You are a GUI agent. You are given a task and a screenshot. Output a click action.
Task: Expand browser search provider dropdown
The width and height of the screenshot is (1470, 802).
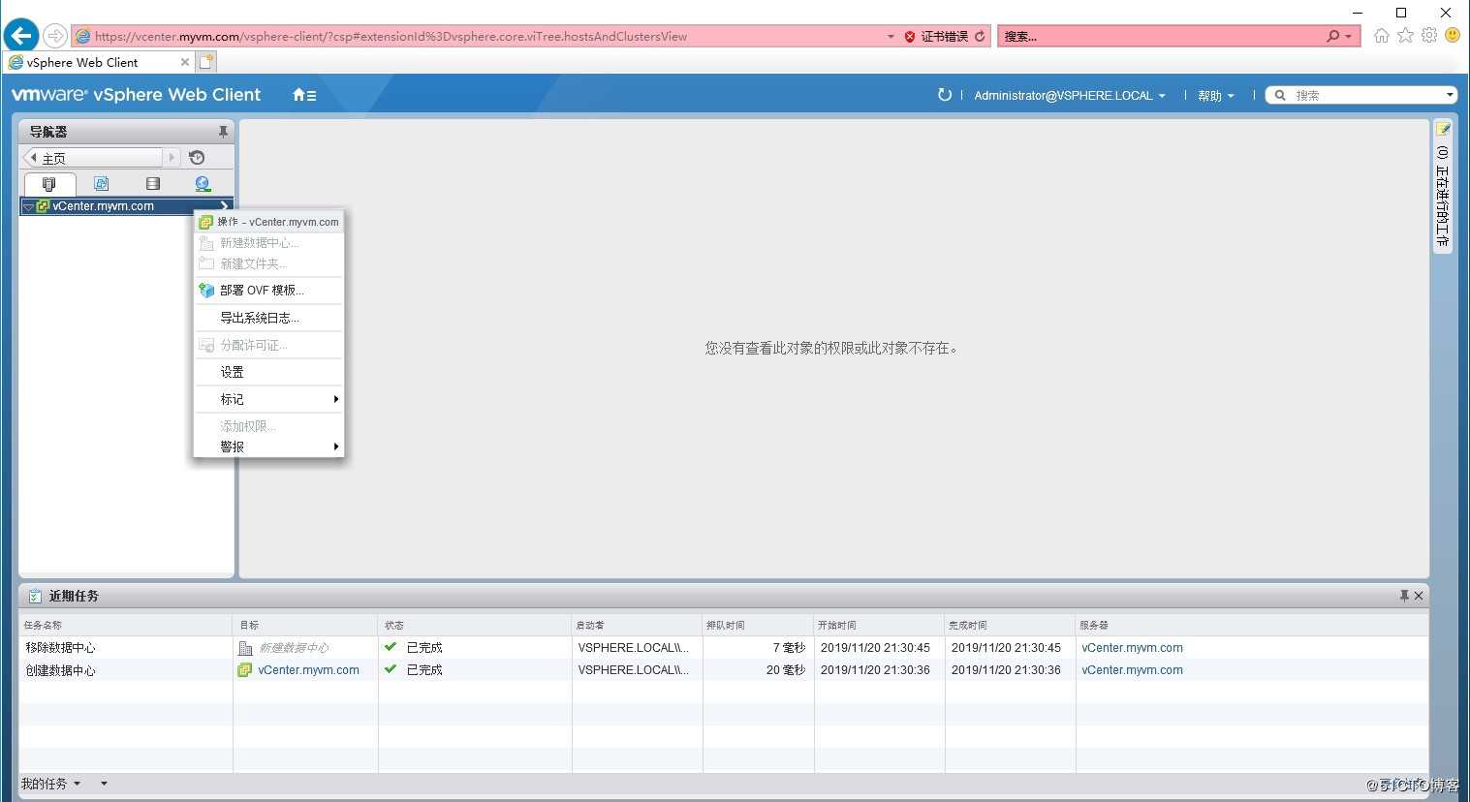(x=1348, y=37)
